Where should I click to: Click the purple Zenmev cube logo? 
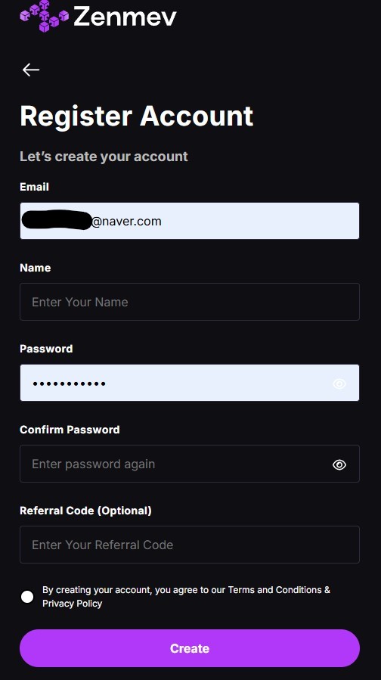pyautogui.click(x=44, y=16)
